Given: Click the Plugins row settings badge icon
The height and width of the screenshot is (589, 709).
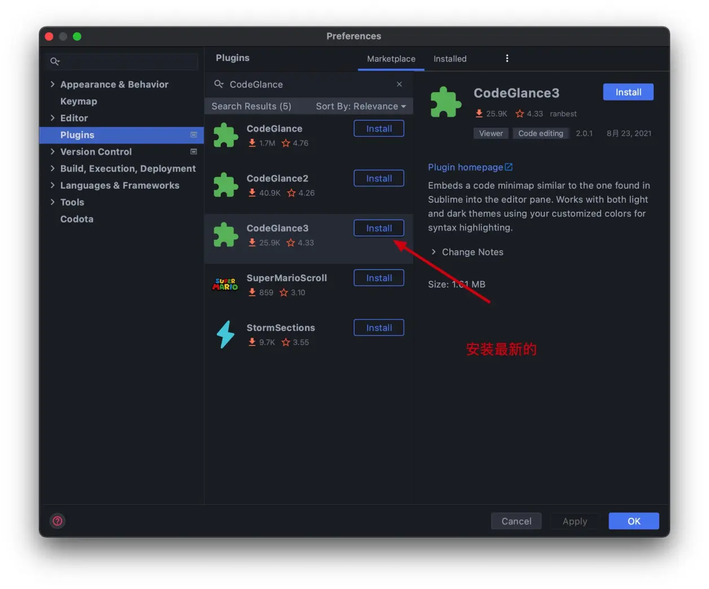Looking at the screenshot, I should pyautogui.click(x=194, y=135).
